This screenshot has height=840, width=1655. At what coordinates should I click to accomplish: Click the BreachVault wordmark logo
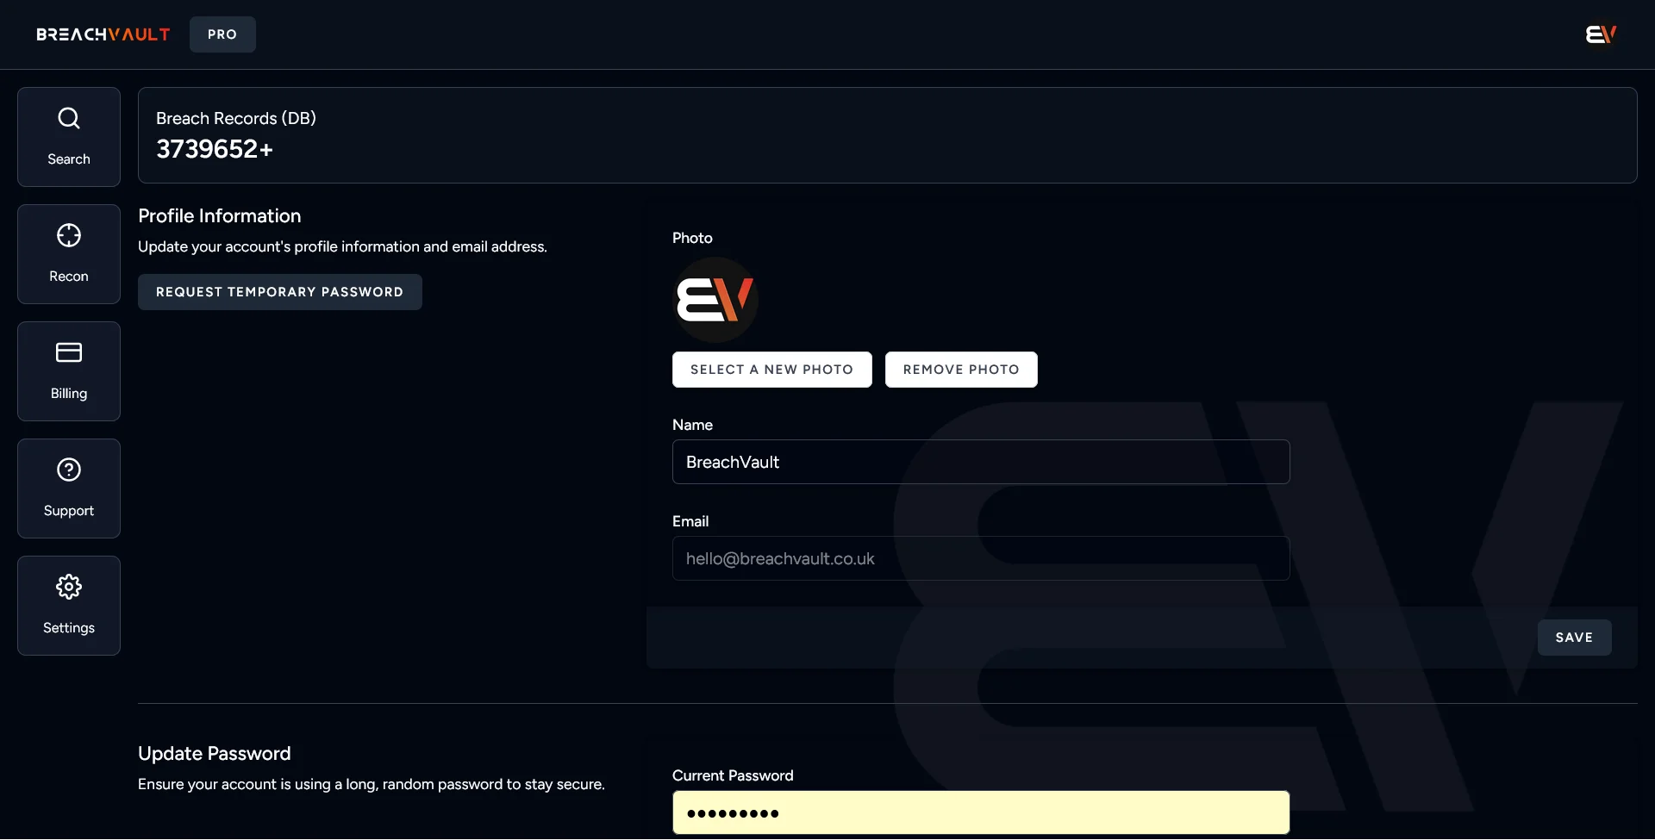click(102, 34)
